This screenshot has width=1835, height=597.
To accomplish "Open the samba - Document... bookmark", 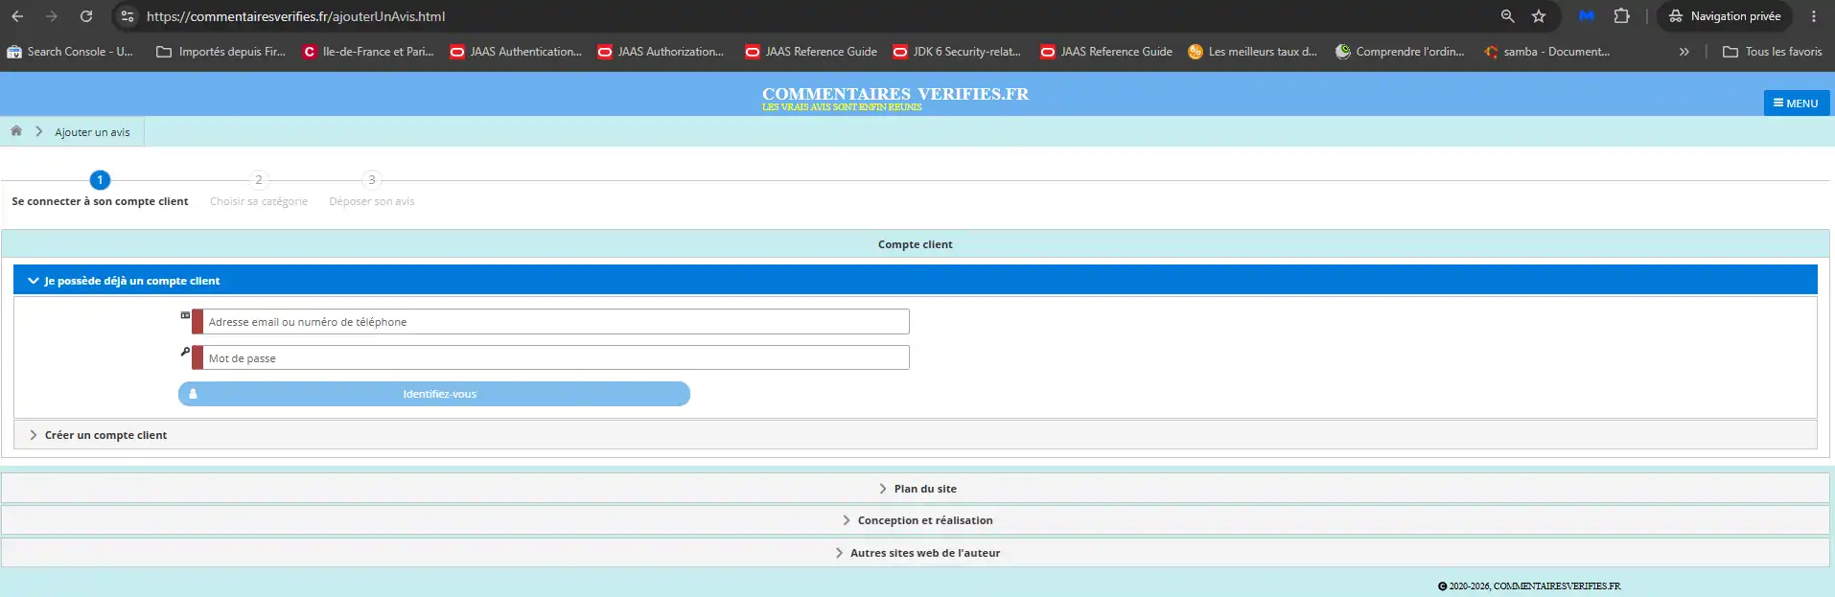I will point(1547,52).
